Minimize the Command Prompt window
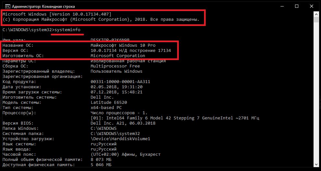 282,6
